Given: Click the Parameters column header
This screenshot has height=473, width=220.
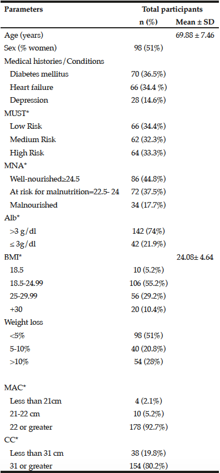Looking at the screenshot, I should pos(23,9).
